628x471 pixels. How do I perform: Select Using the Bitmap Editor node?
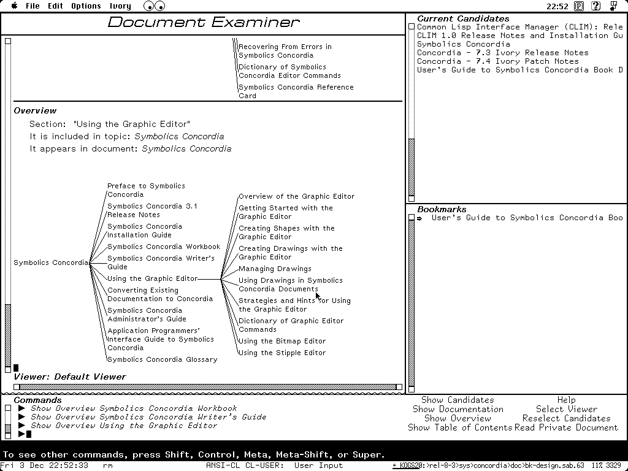point(282,341)
